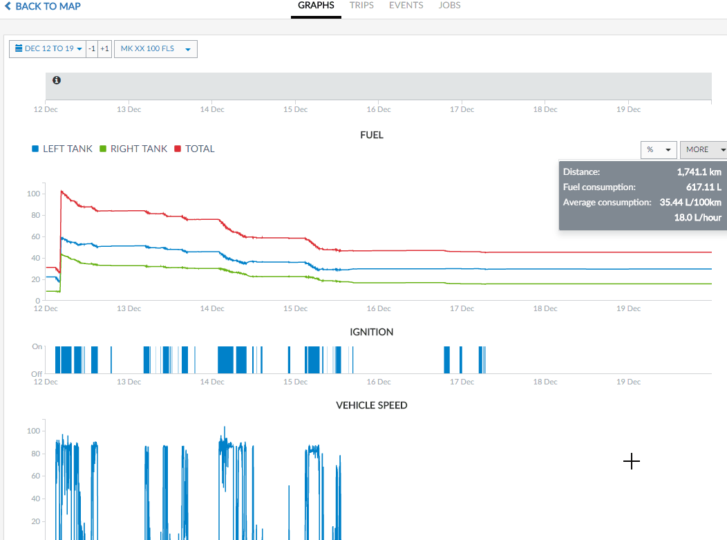This screenshot has width=727, height=540.
Task: Select the GRAPHS tab
Action: 316,6
